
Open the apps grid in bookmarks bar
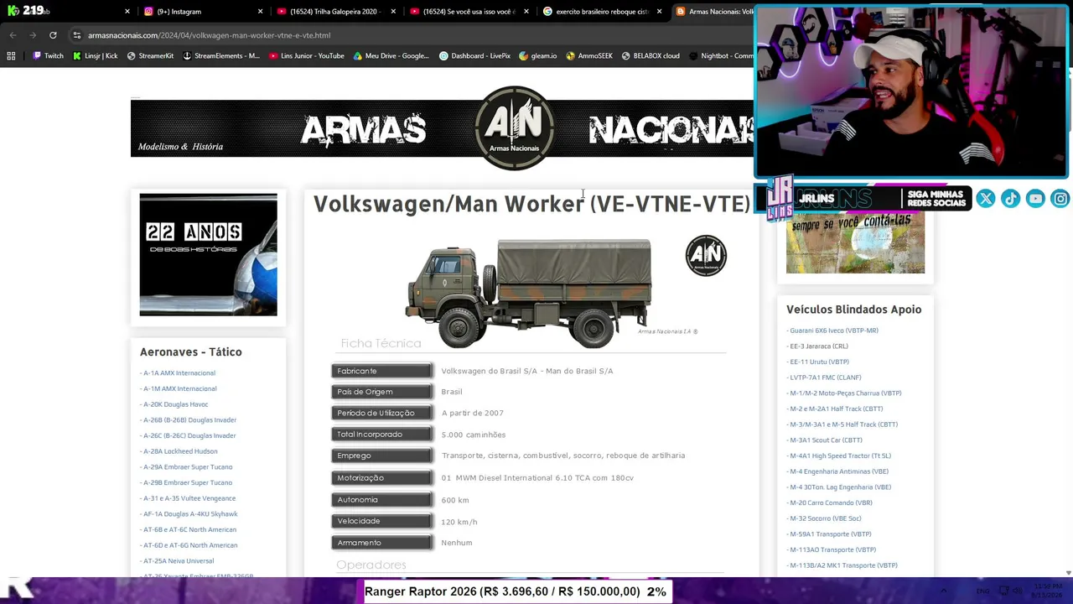pos(11,56)
